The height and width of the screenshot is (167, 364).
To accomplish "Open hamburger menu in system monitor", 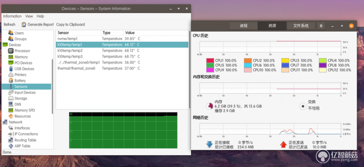I will pos(321,26).
